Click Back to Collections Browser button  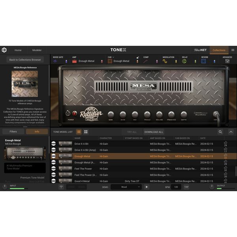pyautogui.click(x=25, y=60)
